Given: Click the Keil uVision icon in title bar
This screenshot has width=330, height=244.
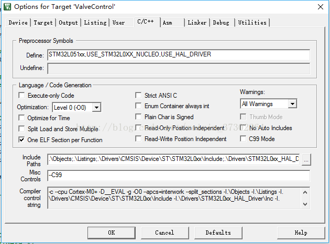Looking at the screenshot, I should coord(7,7).
